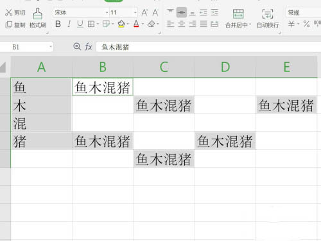
Task: Select cell B4 containing 鱼木混猪
Action: 103,141
